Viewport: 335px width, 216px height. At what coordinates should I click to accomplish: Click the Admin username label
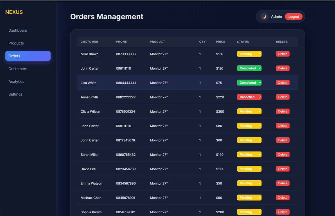(276, 16)
